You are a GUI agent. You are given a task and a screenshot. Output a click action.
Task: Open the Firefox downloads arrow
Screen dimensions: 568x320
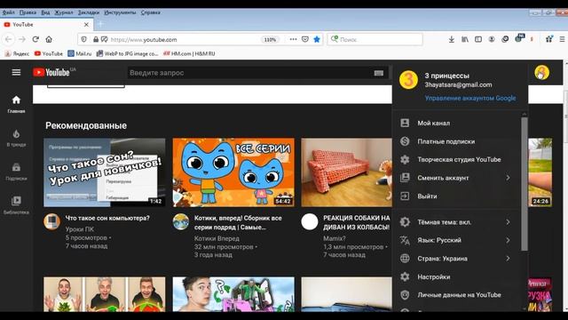coord(452,39)
